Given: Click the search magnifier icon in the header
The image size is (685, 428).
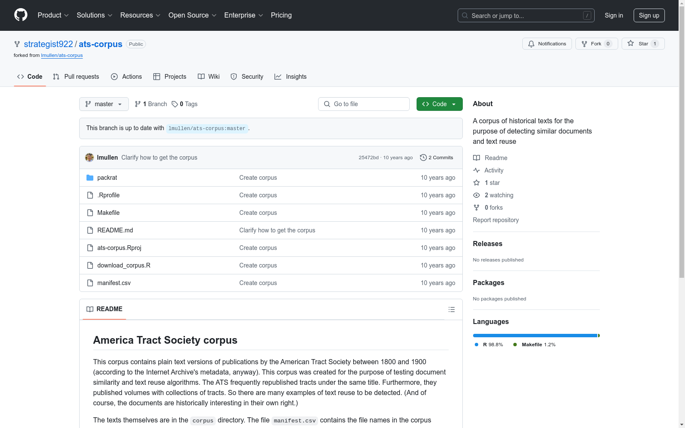Looking at the screenshot, I should (465, 15).
